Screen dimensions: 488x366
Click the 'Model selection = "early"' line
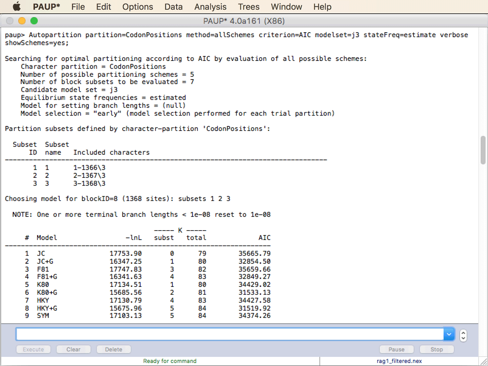[177, 114]
